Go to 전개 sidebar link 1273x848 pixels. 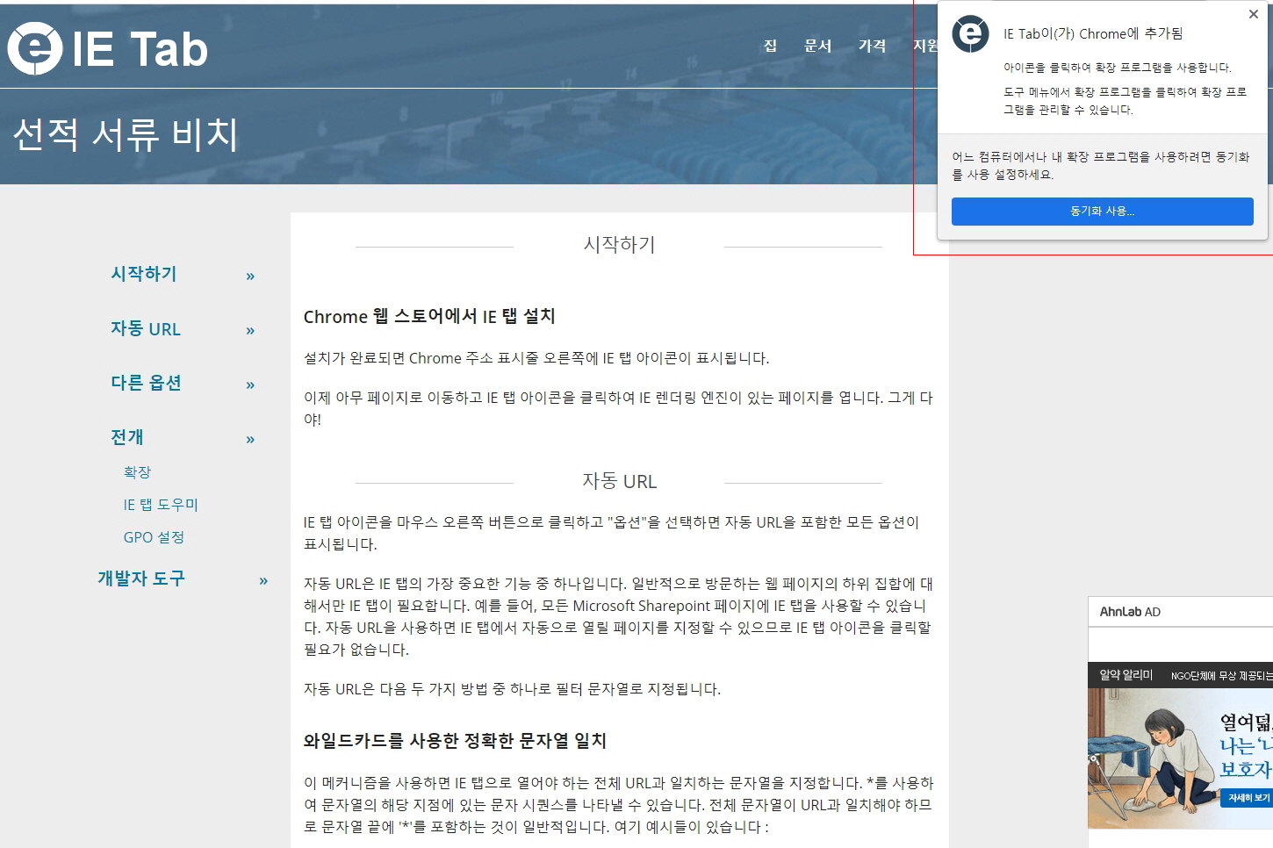126,437
